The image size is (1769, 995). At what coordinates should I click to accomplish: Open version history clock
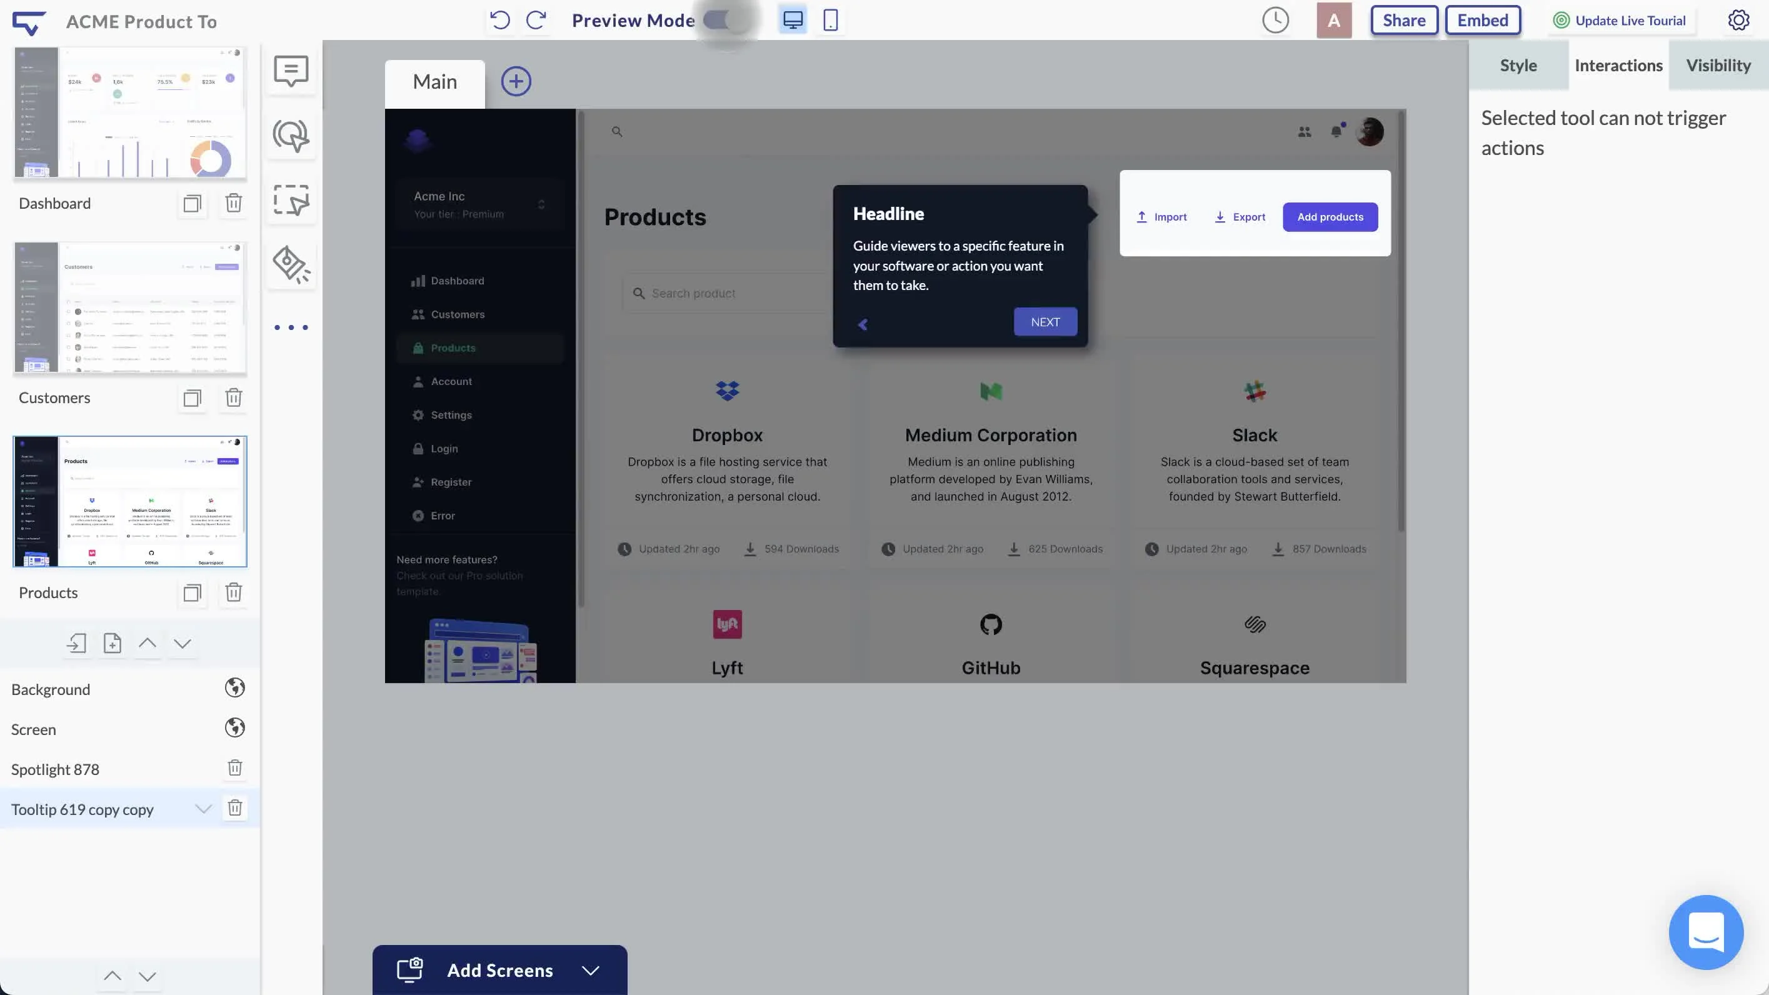(x=1275, y=20)
